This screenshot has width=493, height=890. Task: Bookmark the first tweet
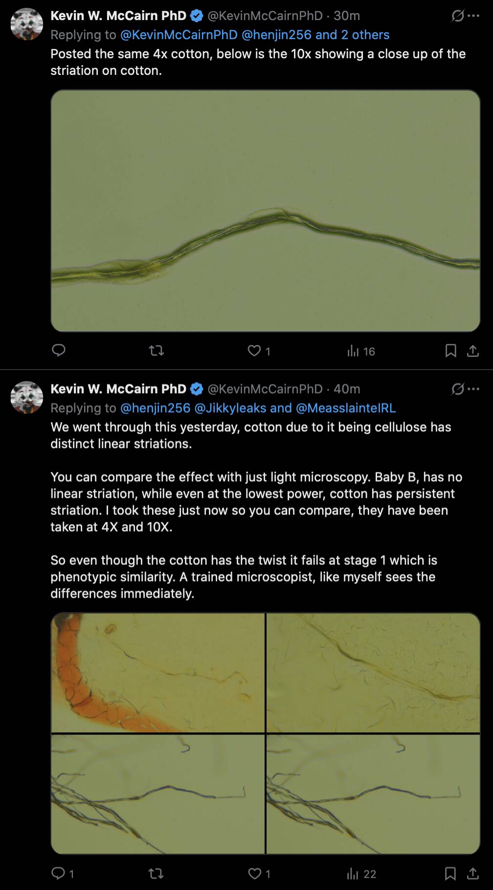point(450,351)
